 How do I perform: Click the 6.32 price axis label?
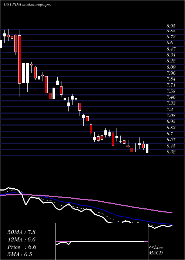171,152
